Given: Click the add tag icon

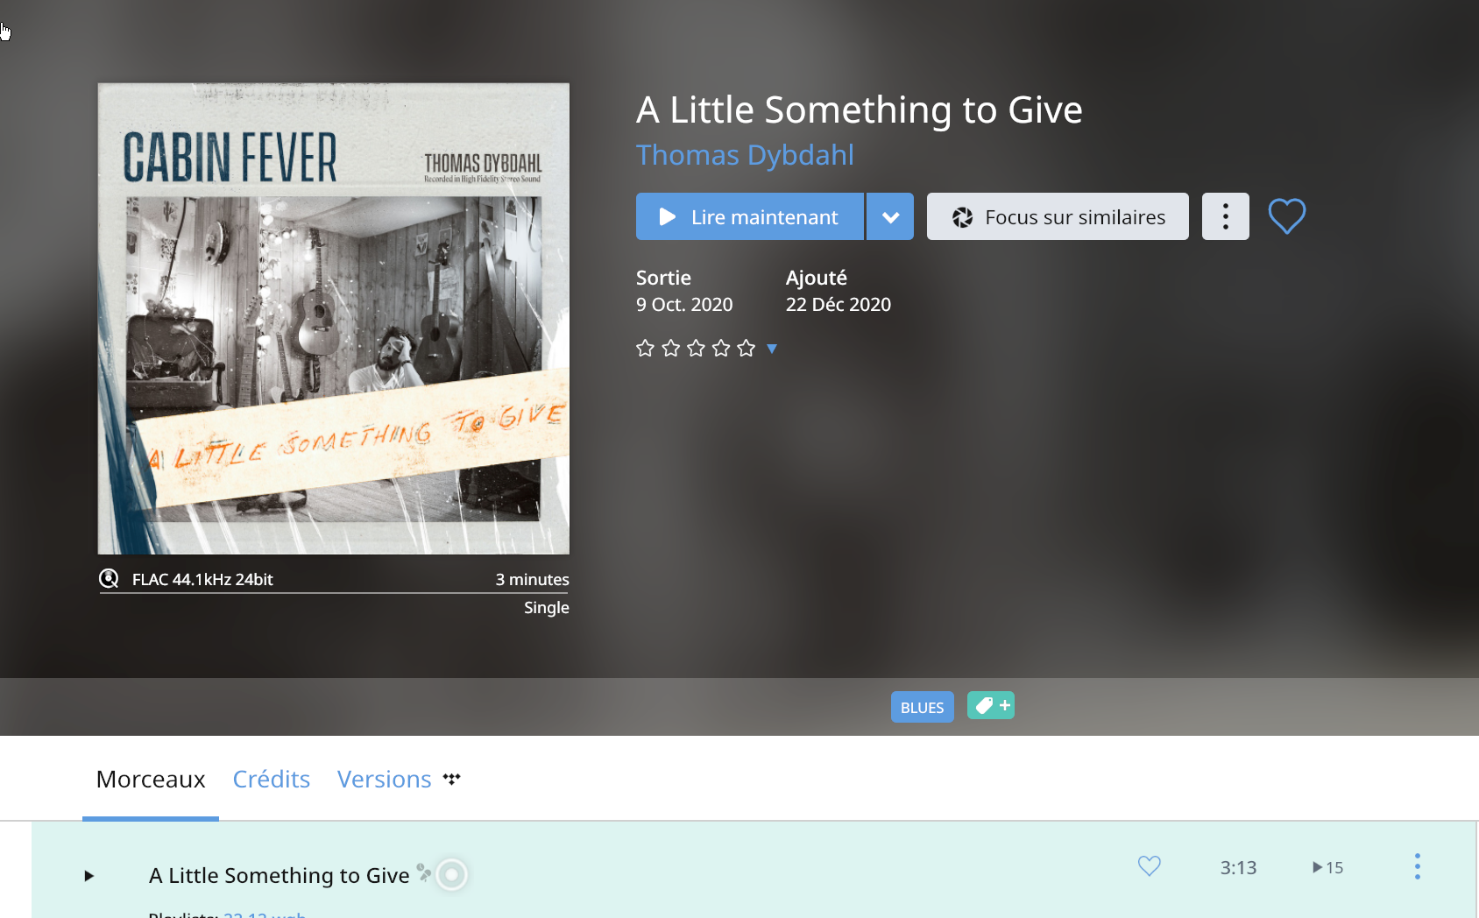Looking at the screenshot, I should (x=991, y=705).
